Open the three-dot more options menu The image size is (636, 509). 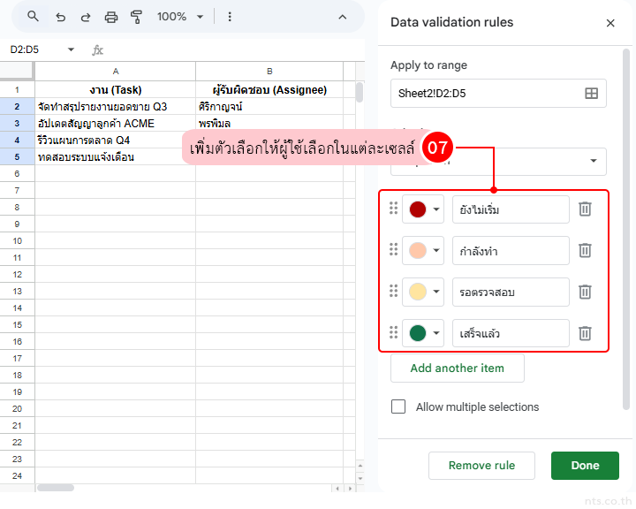click(230, 17)
